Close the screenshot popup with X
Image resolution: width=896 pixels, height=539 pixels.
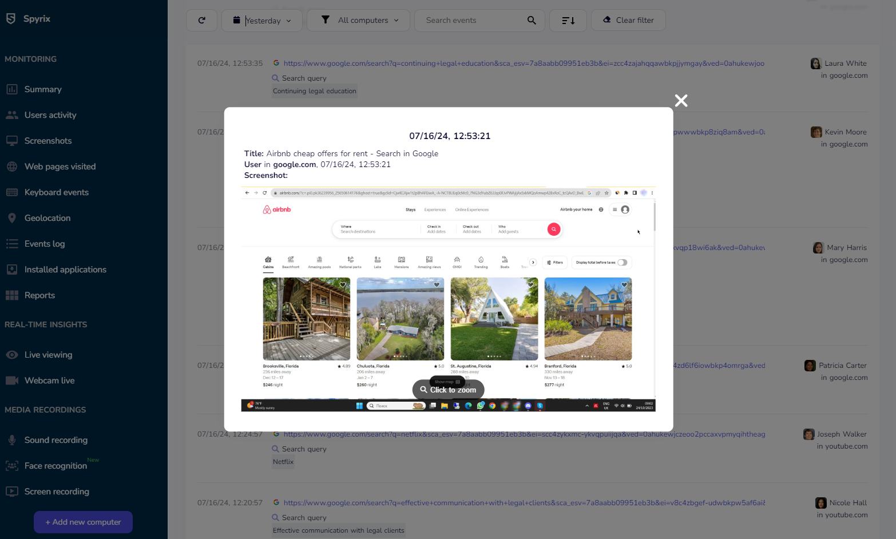[x=681, y=101]
